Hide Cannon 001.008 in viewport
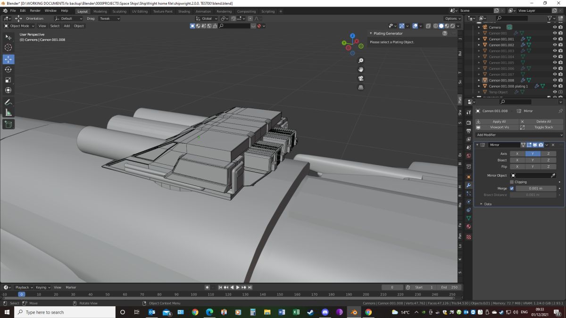The height and width of the screenshot is (318, 566). (x=555, y=80)
